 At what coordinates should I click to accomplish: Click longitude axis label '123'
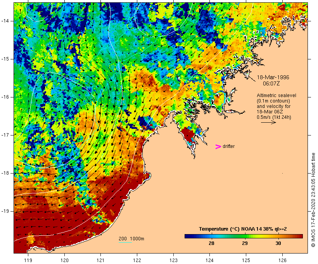(173, 260)
